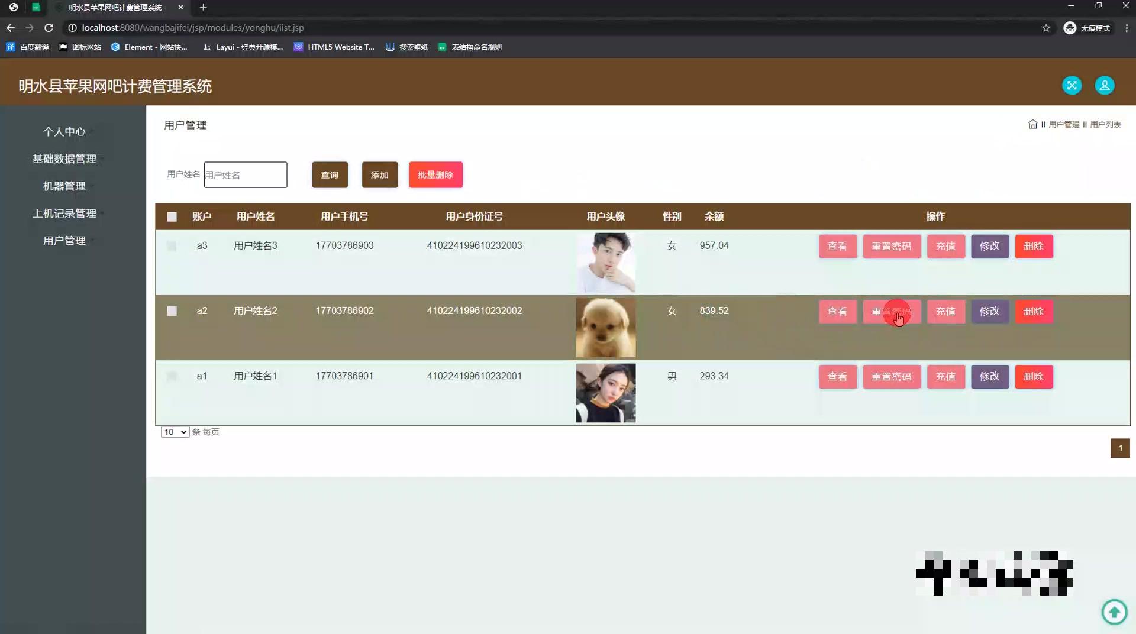
Task: Select 上机记录管理 in the sidebar menu
Action: click(x=64, y=213)
